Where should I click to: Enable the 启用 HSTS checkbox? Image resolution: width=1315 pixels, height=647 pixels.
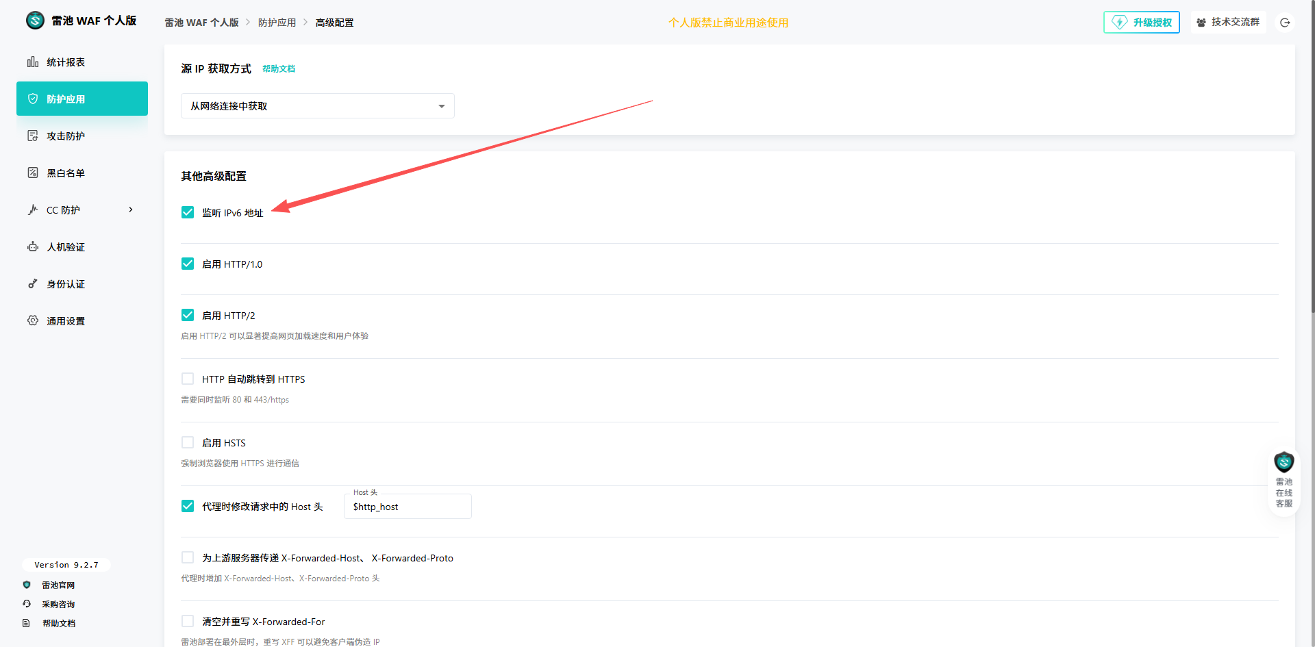point(188,442)
